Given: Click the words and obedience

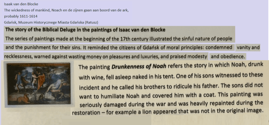Looking at the screenshot, I should coord(228,56).
